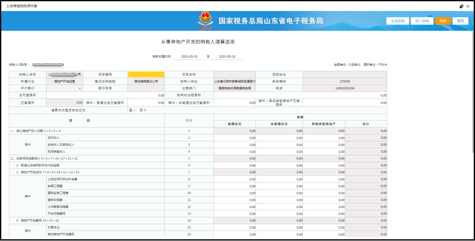Click the tax period end date 2023-05-31
The width and height of the screenshot is (475, 241).
(227, 57)
